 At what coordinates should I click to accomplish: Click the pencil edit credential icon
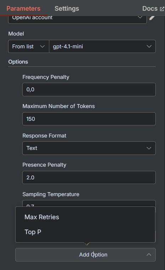click(152, 17)
